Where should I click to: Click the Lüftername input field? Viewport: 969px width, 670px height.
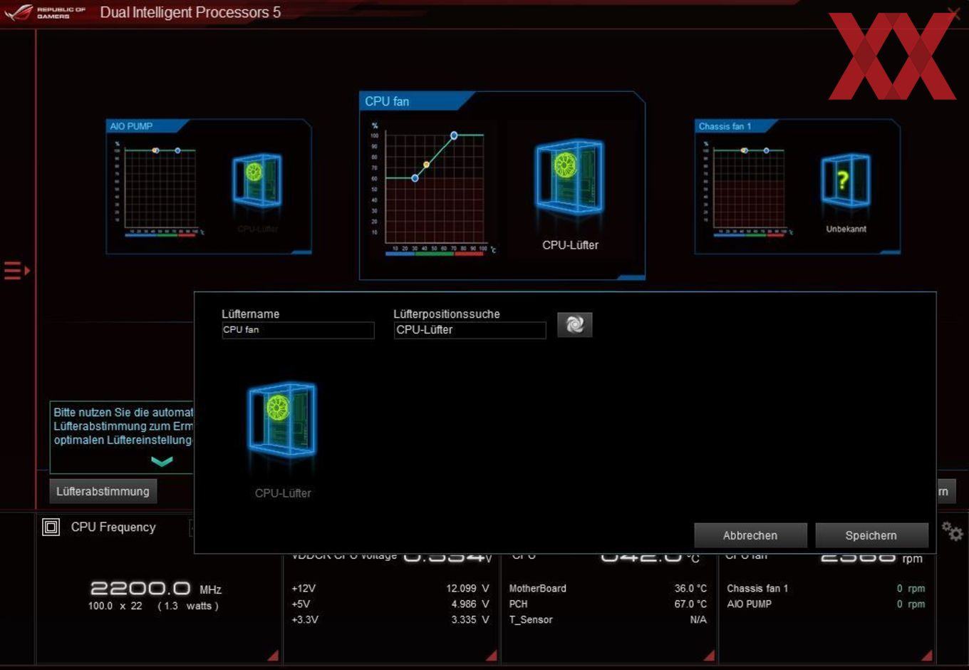click(298, 330)
